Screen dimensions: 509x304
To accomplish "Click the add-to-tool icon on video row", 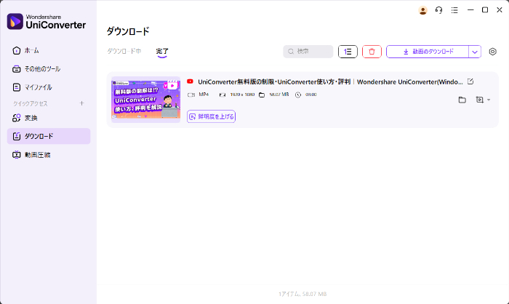I will [479, 100].
